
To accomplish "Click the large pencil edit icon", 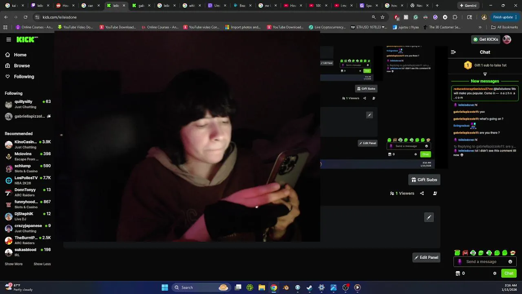I will (429, 218).
